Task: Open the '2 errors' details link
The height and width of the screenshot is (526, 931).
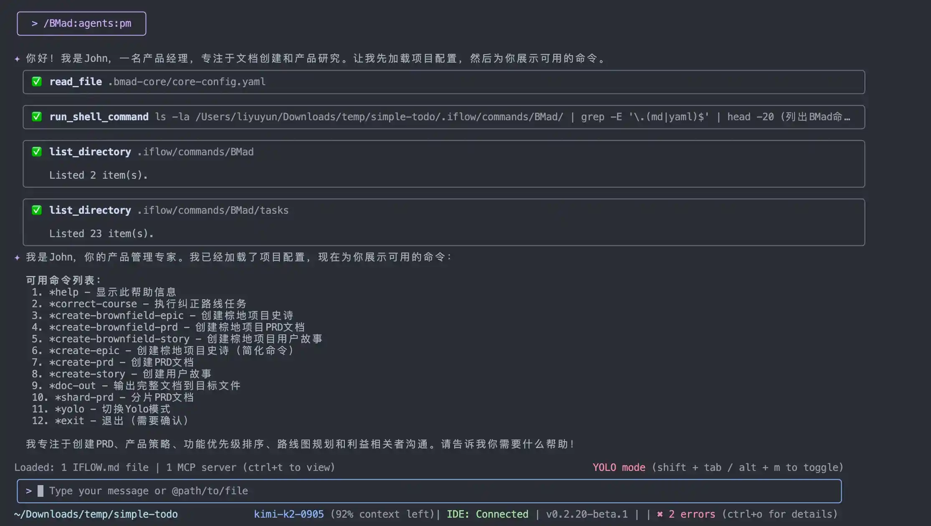Action: [x=692, y=514]
